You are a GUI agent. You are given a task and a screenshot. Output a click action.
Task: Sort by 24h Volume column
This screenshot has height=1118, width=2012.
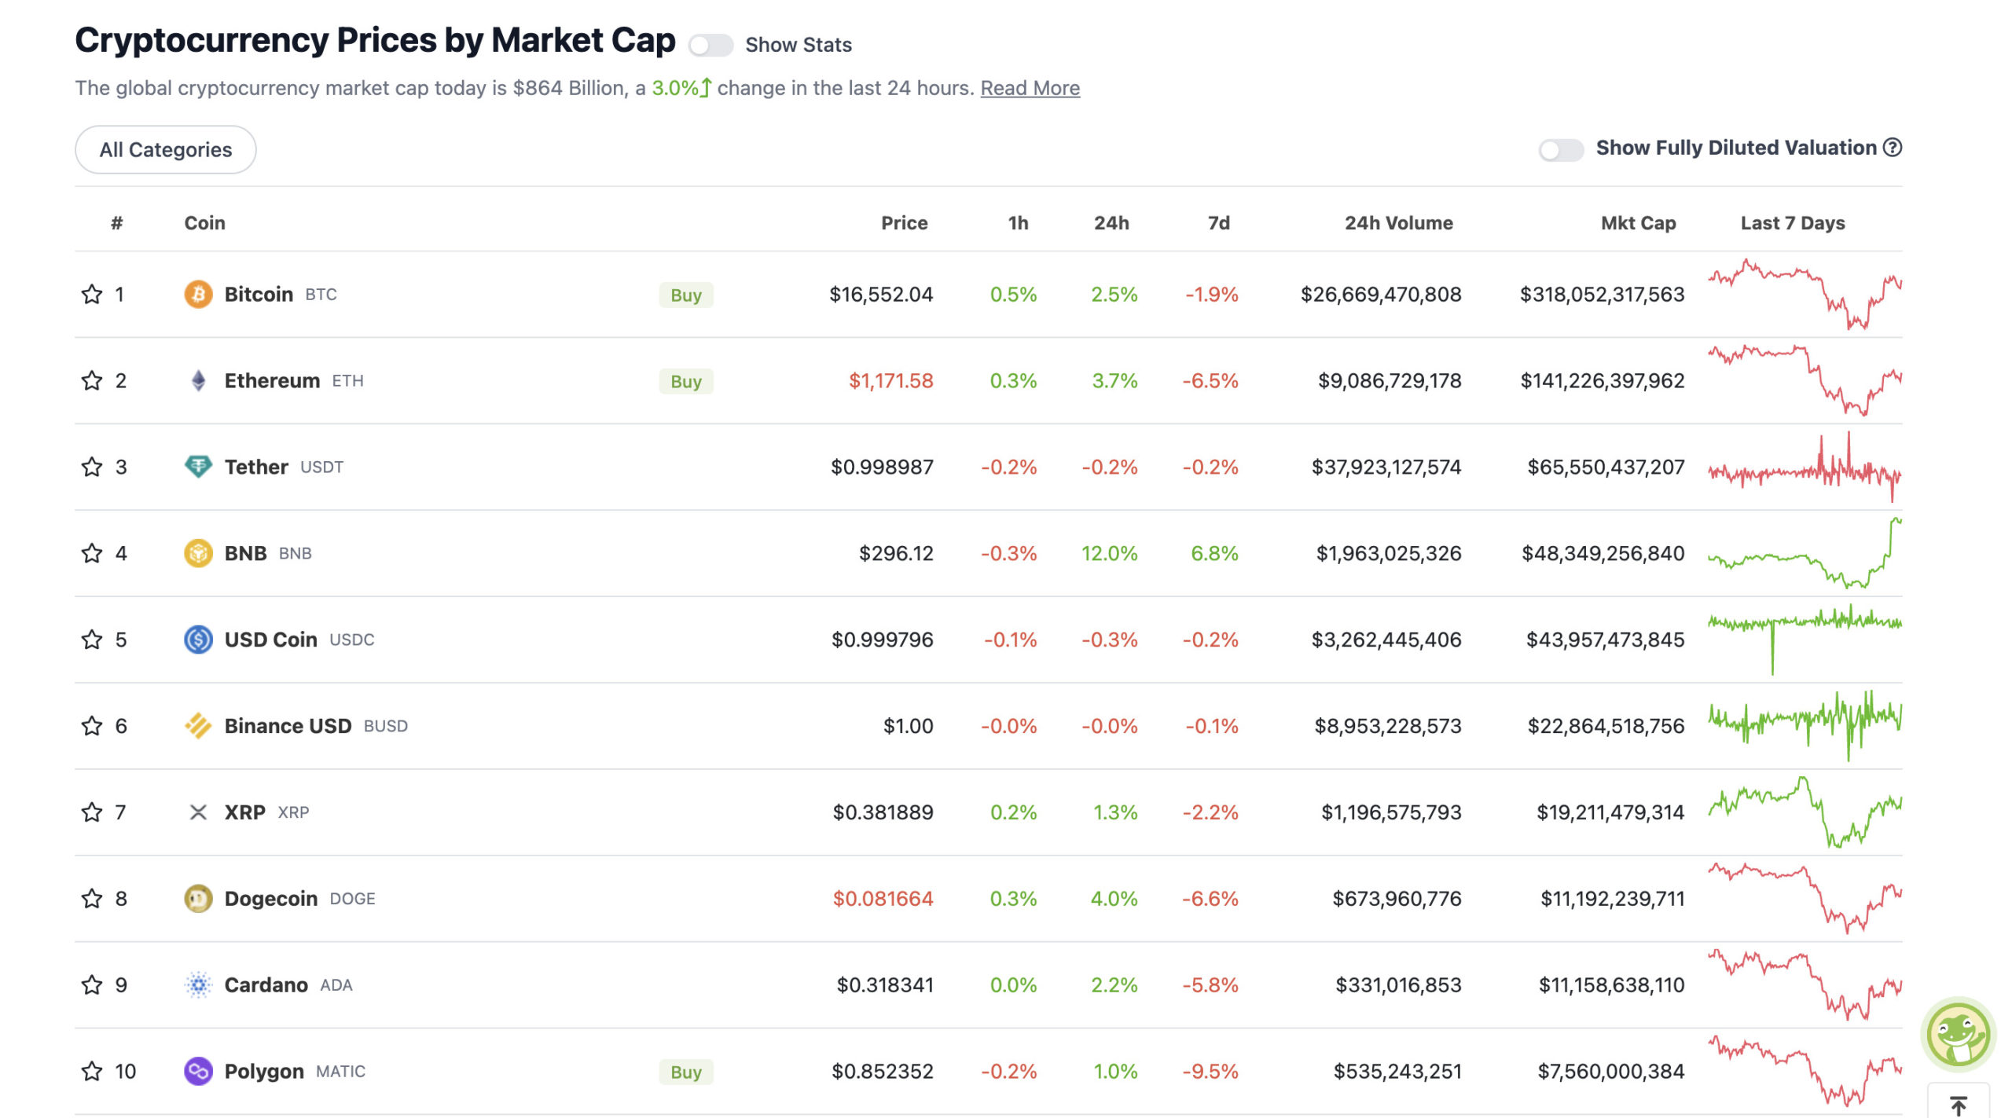[x=1398, y=223]
